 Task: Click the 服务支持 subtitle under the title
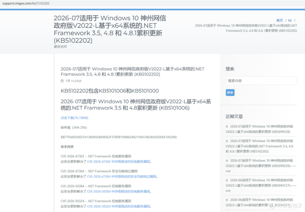(x=60, y=47)
